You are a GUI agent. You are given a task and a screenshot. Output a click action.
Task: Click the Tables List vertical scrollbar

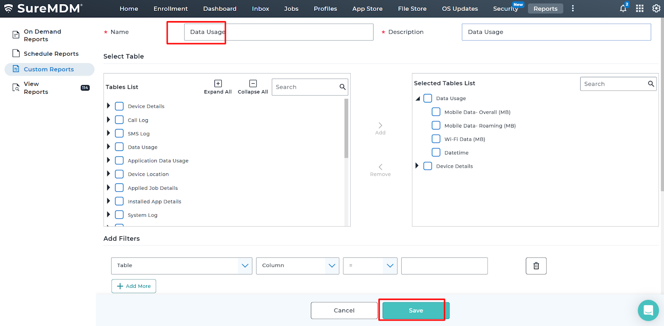point(346,129)
